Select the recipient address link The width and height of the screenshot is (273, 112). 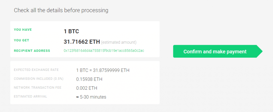click(104, 51)
